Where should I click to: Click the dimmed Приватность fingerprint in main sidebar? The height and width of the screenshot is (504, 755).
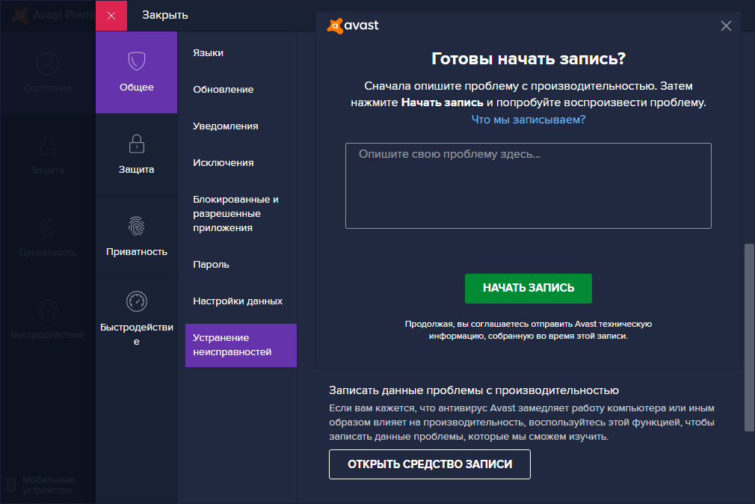[48, 228]
